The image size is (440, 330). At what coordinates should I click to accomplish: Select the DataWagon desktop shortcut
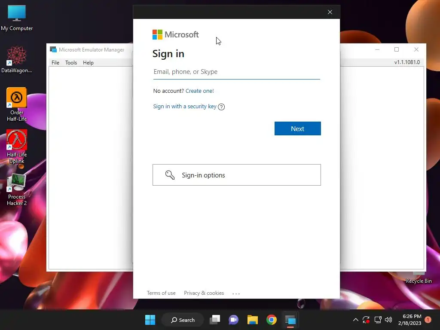point(17,59)
